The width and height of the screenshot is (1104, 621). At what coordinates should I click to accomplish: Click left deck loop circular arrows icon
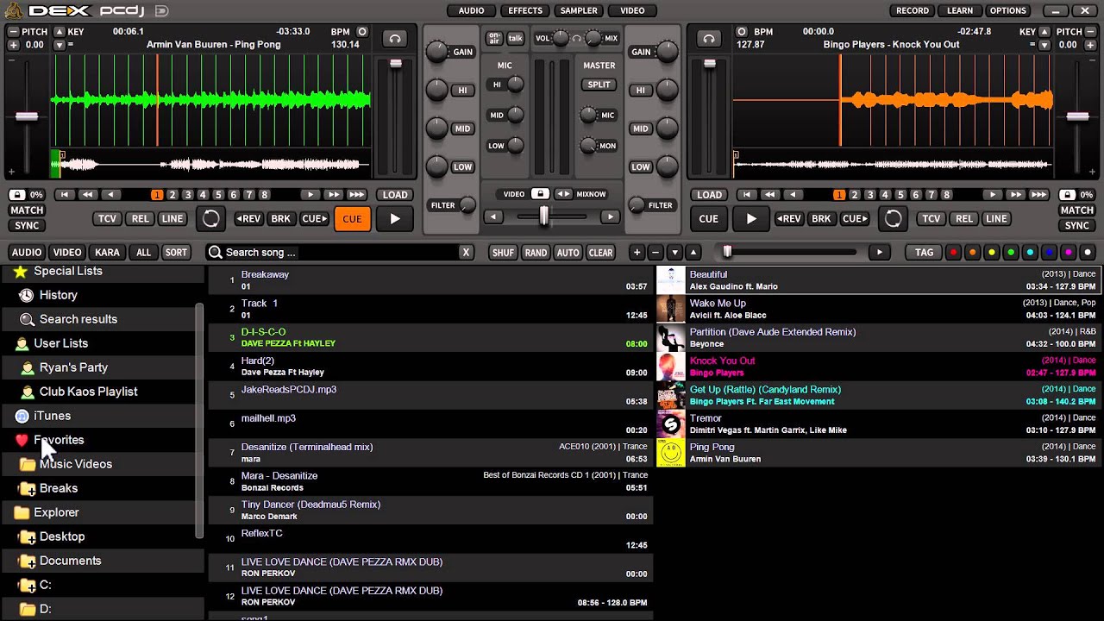[210, 219]
